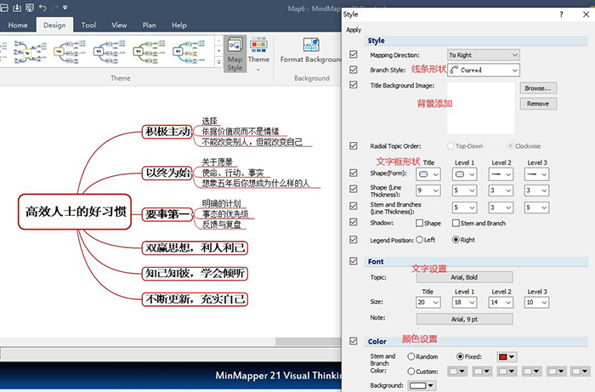Open Level 3 font size dropdown
This screenshot has width=595, height=392.
tap(537, 303)
